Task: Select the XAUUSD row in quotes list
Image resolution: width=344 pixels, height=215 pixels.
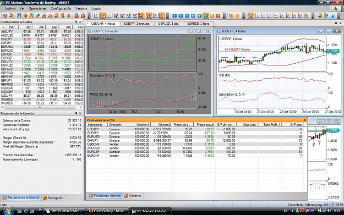Action: click(x=42, y=103)
